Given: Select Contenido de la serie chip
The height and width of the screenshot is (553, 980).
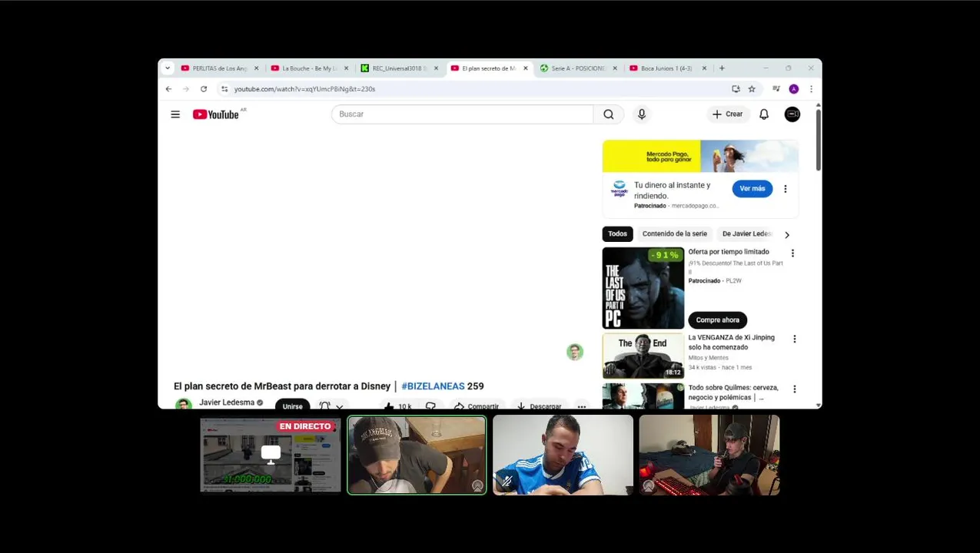Looking at the screenshot, I should [675, 234].
